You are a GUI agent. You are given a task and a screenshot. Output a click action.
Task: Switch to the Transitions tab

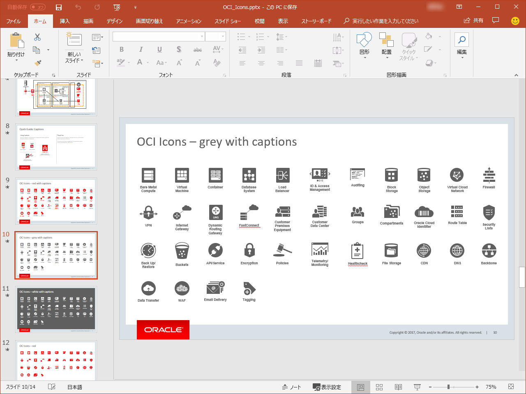pyautogui.click(x=149, y=21)
